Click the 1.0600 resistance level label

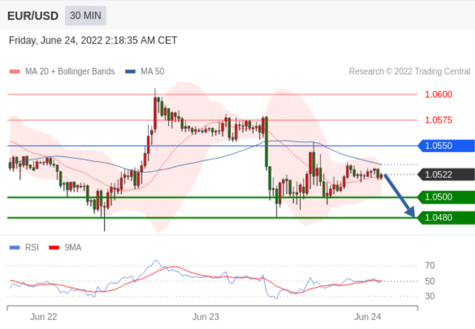point(438,95)
